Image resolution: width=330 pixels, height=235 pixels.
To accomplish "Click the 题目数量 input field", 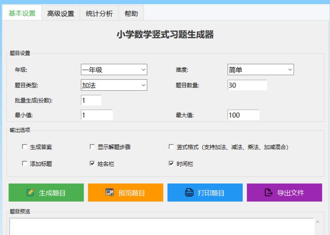I will (x=247, y=85).
